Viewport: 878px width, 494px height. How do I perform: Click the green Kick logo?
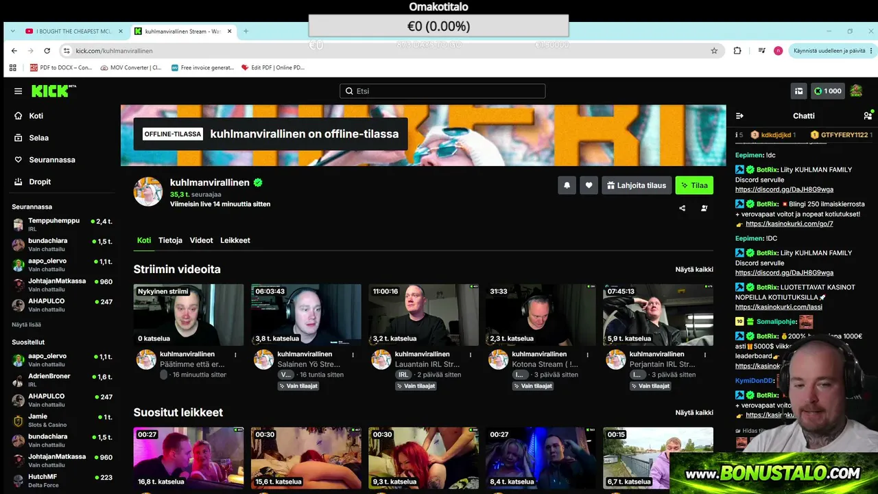coord(54,91)
